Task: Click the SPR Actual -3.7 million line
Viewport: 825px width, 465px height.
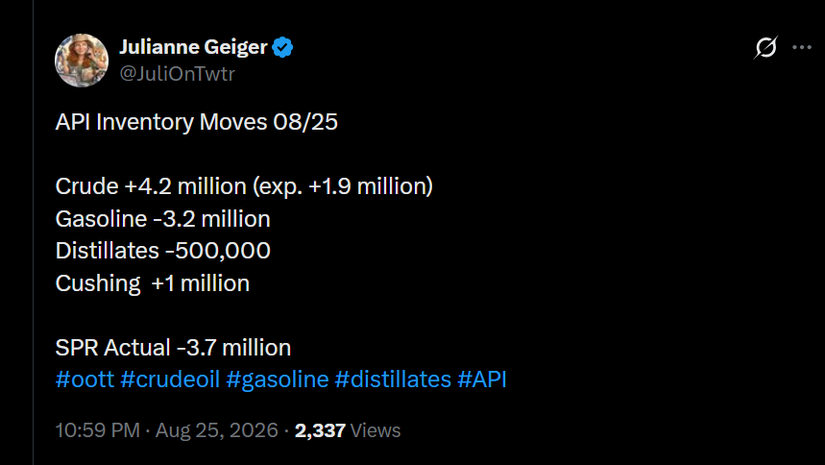Action: [x=173, y=348]
